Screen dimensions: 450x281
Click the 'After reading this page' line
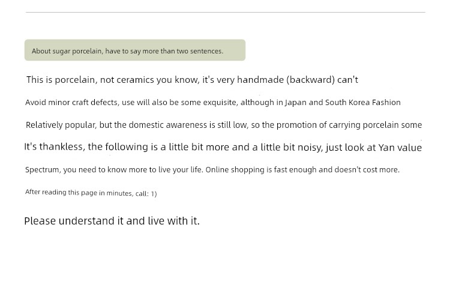tap(91, 193)
